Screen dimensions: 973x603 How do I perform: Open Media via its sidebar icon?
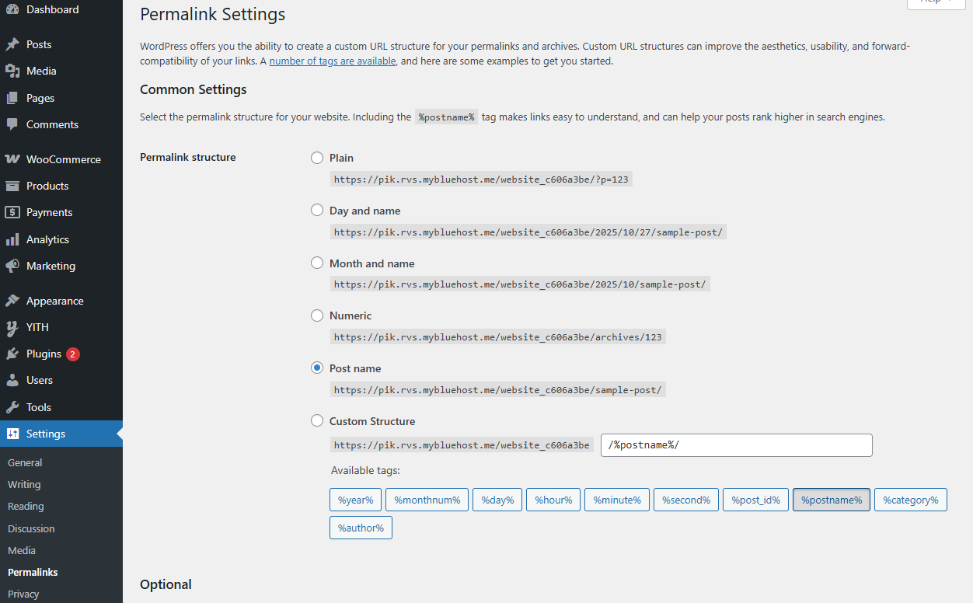(x=12, y=71)
